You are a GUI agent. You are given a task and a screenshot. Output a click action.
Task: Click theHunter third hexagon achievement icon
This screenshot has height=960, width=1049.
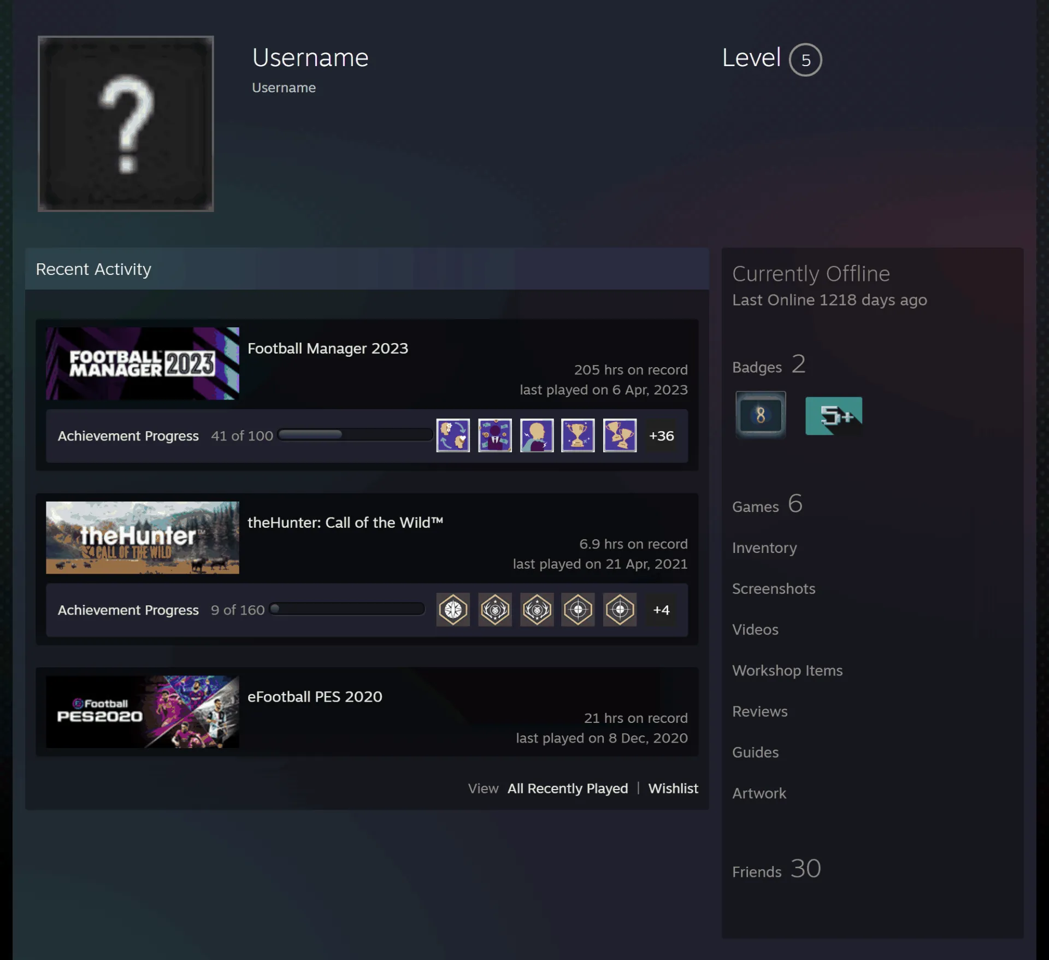coord(537,609)
